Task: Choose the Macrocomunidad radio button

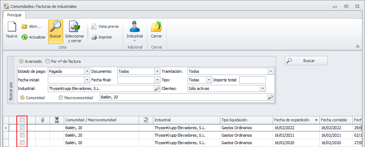Action: (x=61, y=97)
